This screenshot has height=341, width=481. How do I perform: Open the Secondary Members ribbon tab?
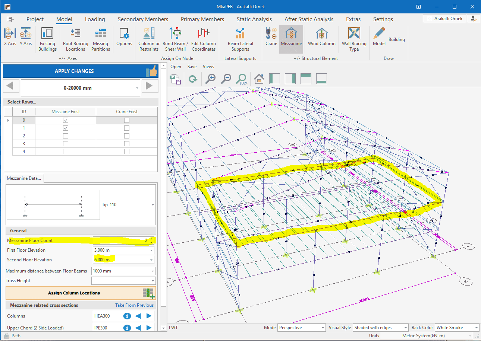point(143,19)
